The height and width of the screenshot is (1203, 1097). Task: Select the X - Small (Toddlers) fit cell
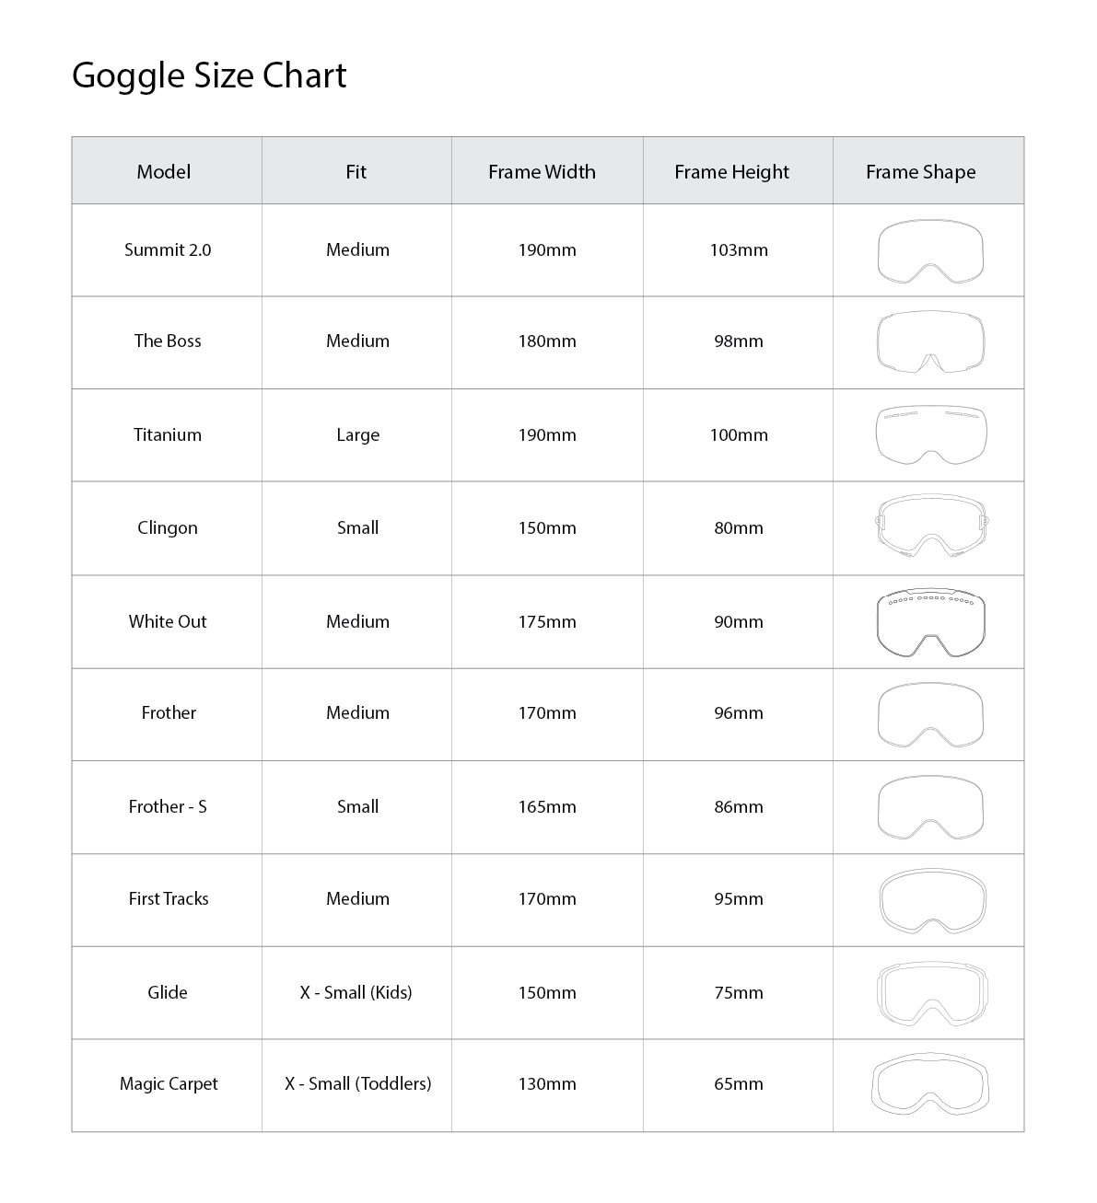(357, 1084)
